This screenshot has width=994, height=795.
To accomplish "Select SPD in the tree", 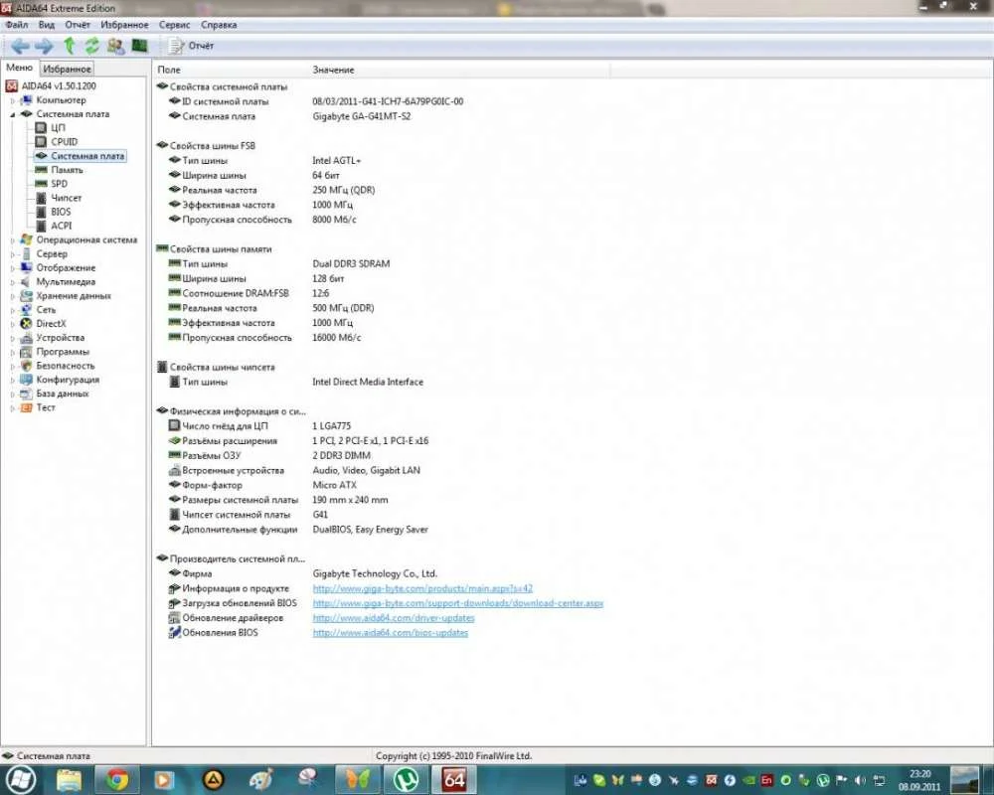I will pos(59,184).
